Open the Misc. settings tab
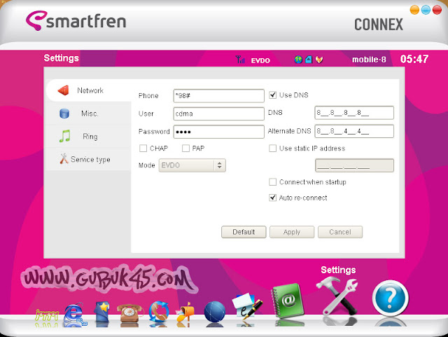Screen dimensions: 448x337 [x=89, y=114]
